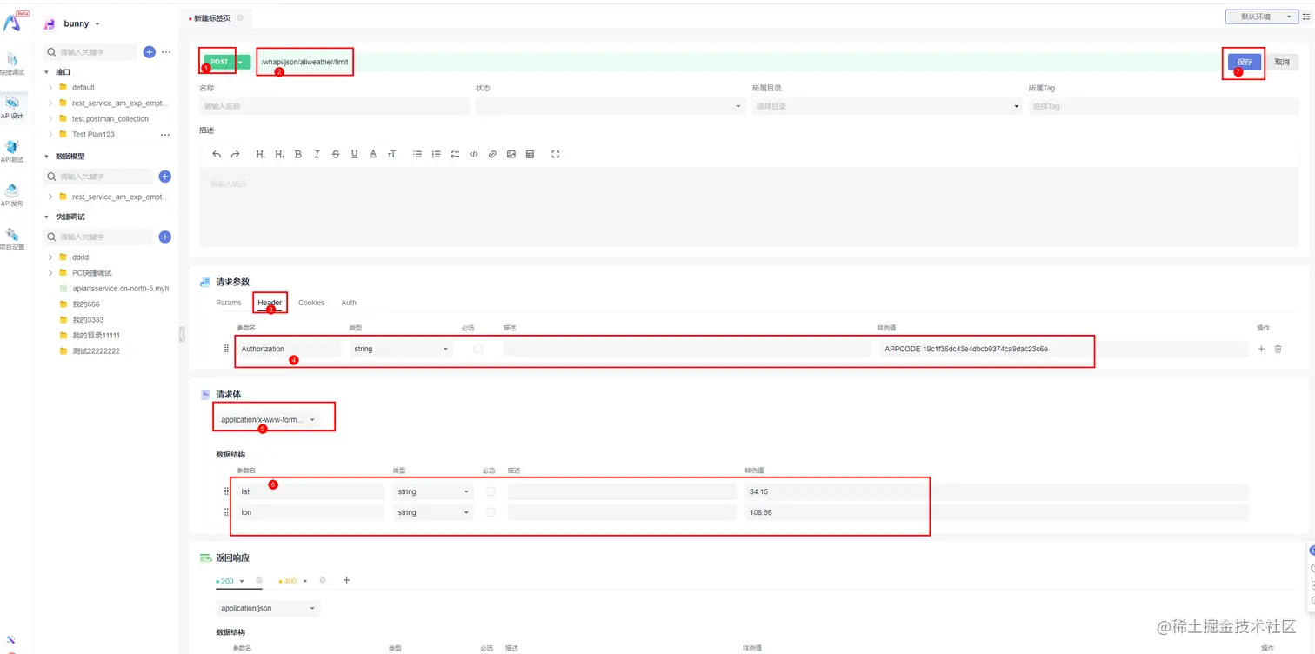Click the plus button beside 接口 search
Screen dimensions: 1315x654
click(149, 52)
